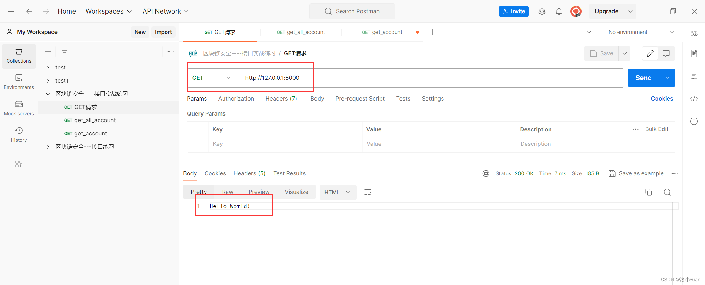Click the Invite button
Viewport: 705px width, 285px height.
(x=514, y=11)
